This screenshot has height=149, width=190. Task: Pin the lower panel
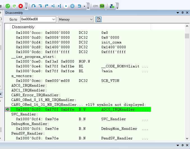pyautogui.click(x=182, y=145)
